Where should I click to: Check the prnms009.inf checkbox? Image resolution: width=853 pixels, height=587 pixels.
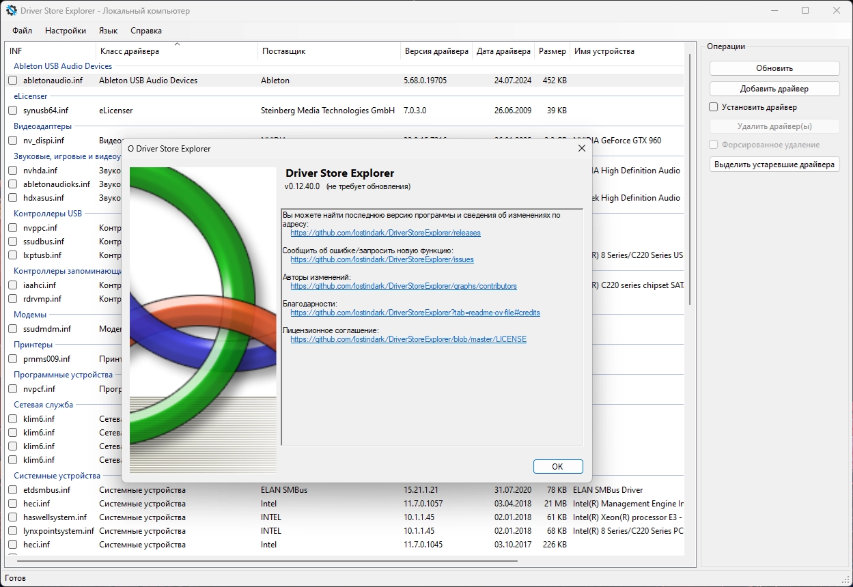pos(12,359)
